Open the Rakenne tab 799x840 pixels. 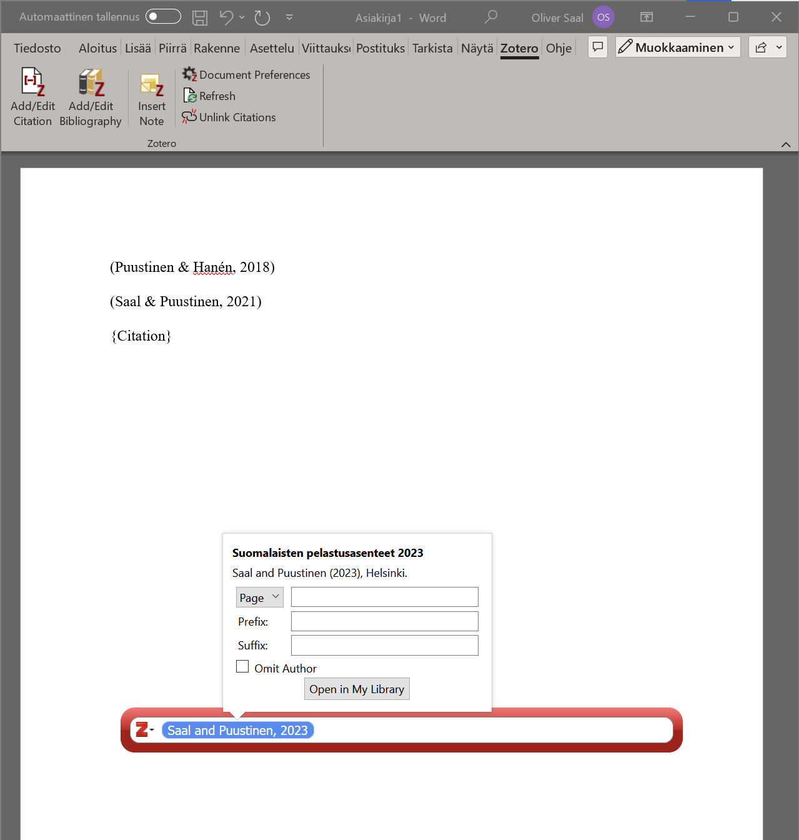(217, 48)
